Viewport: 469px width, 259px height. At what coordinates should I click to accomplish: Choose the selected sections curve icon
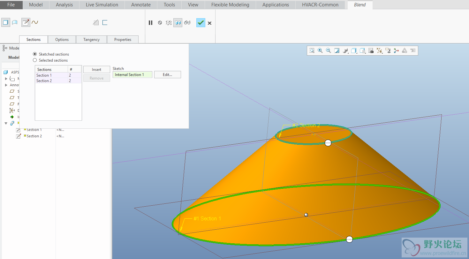(x=35, y=22)
